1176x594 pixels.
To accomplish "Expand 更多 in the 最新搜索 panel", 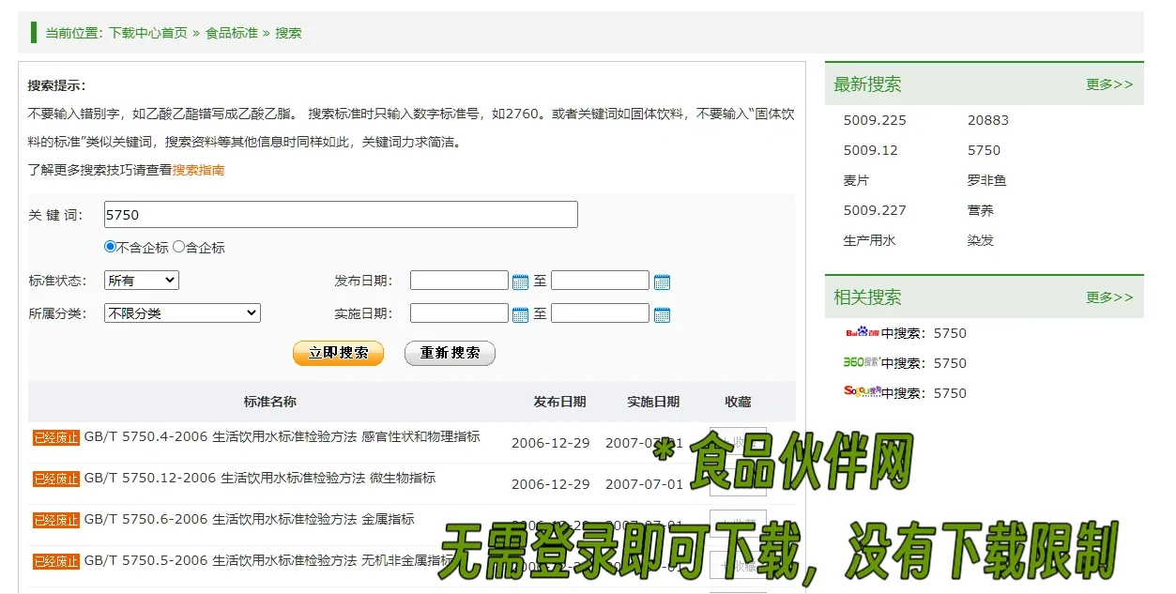I will 1109,83.
